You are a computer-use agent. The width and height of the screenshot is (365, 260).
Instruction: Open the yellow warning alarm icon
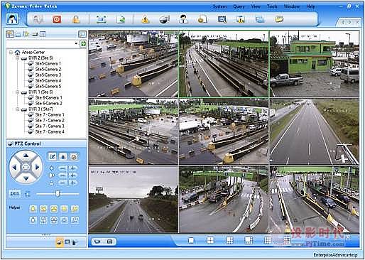(145, 19)
